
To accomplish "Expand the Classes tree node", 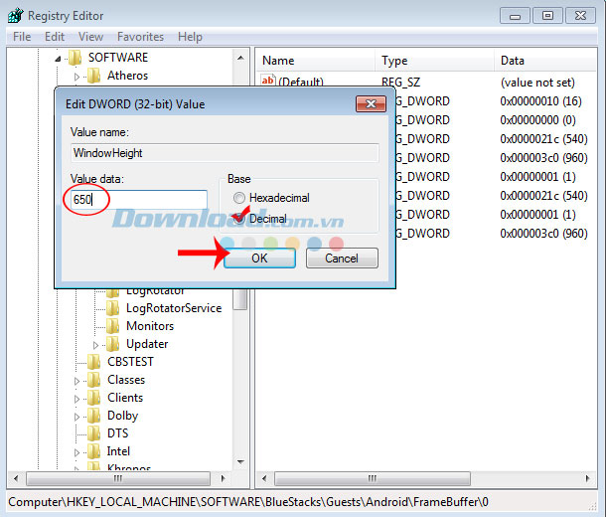I will point(76,381).
